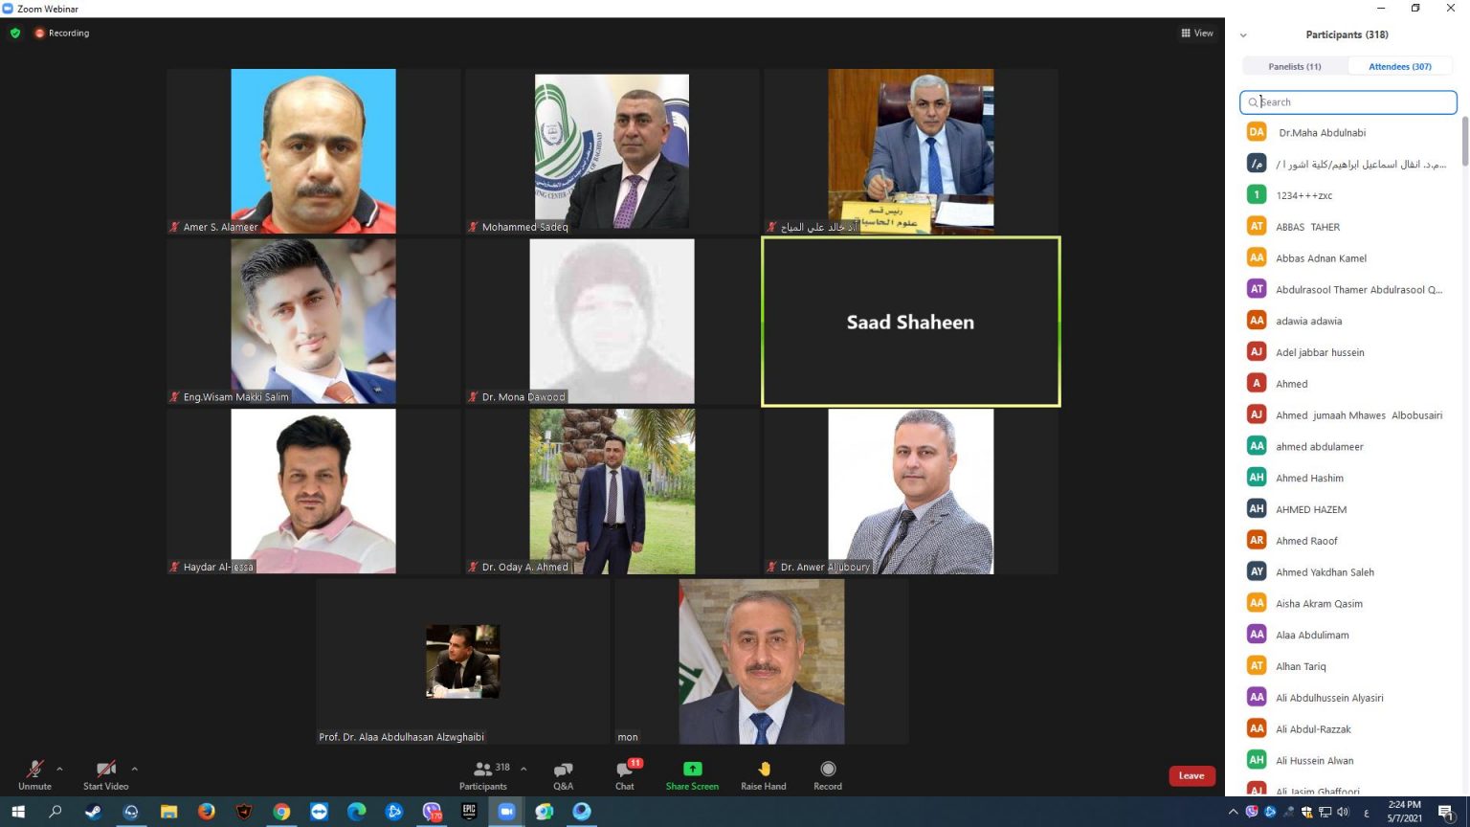Collapse the Participants panel chevron
Image resolution: width=1470 pixels, height=827 pixels.
pos(1243,35)
